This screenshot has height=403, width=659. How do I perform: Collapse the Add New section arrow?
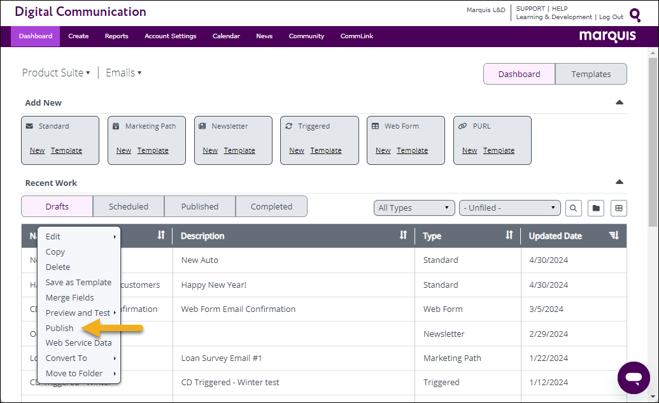619,103
